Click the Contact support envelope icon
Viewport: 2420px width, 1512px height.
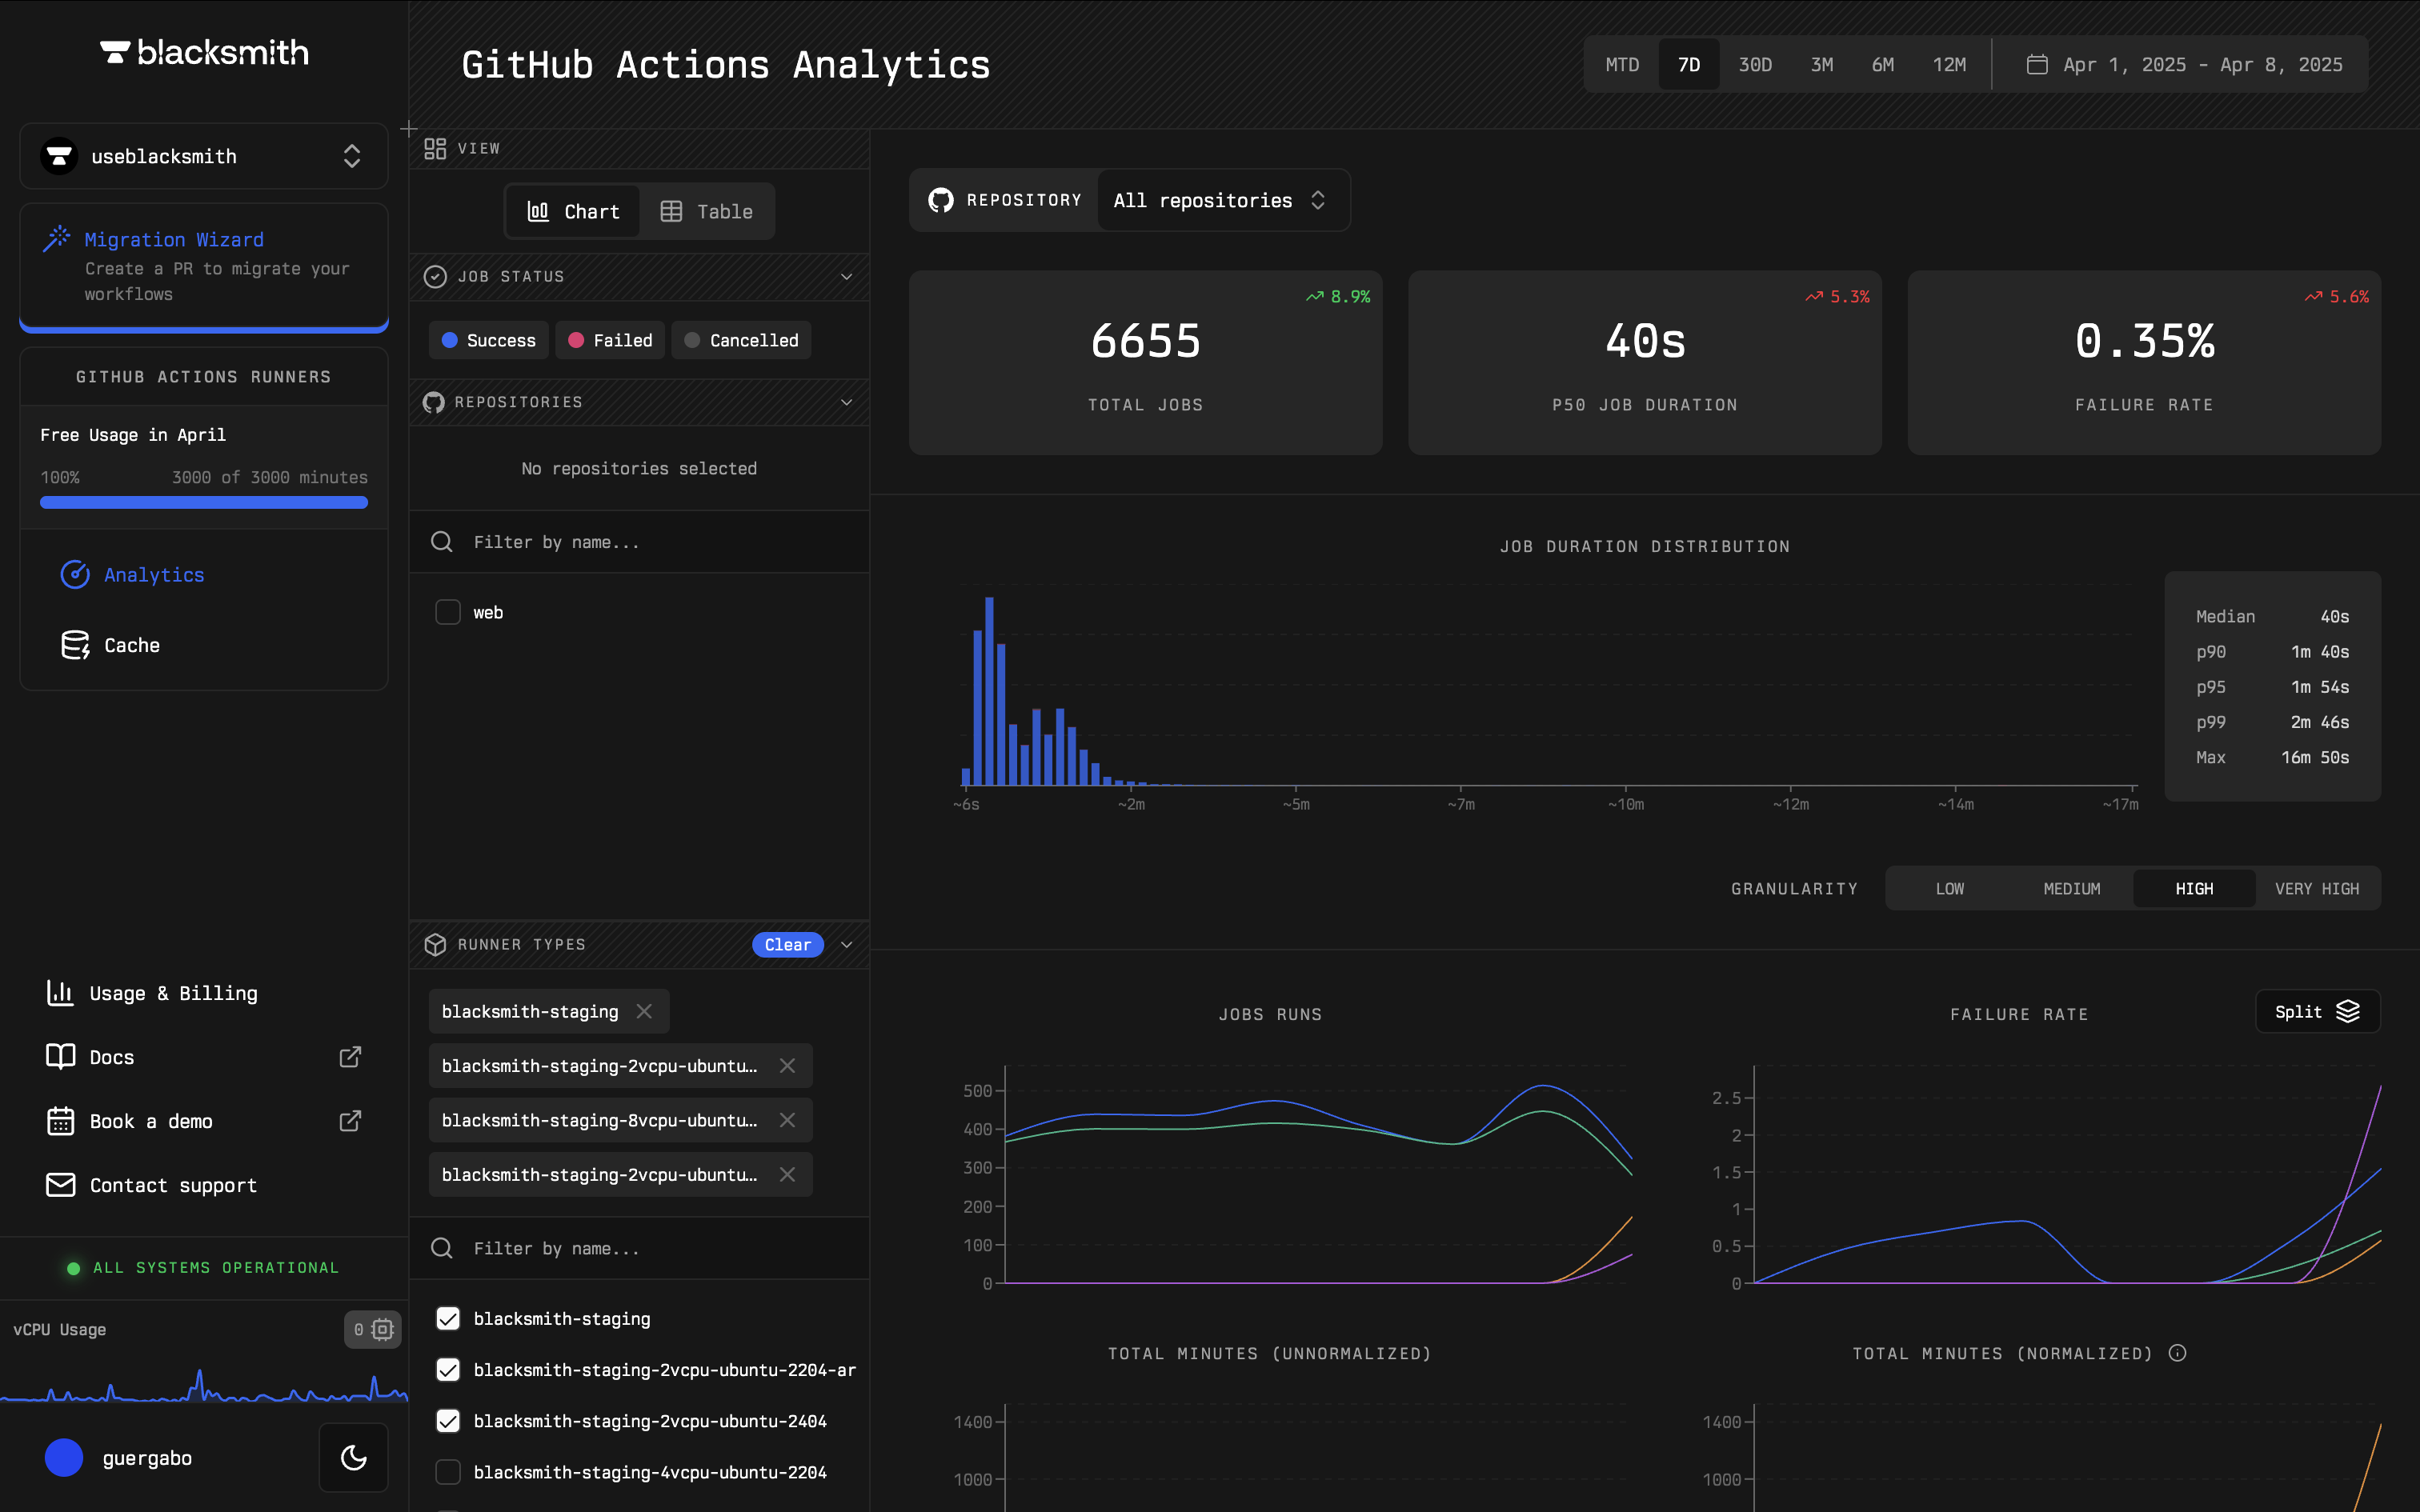click(x=60, y=1185)
